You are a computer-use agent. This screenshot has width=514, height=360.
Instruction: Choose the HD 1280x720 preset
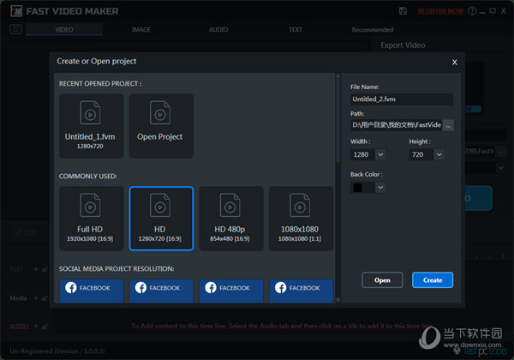161,219
